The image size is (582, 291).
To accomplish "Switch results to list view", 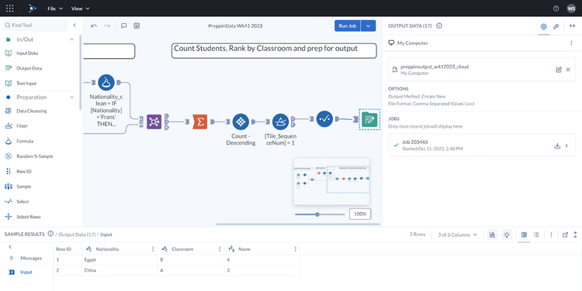I will tap(536, 235).
